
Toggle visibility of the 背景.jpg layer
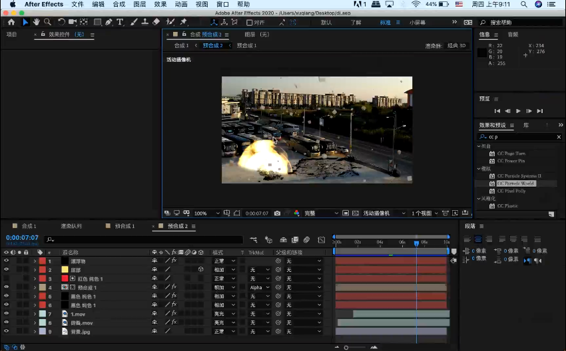tap(7, 330)
